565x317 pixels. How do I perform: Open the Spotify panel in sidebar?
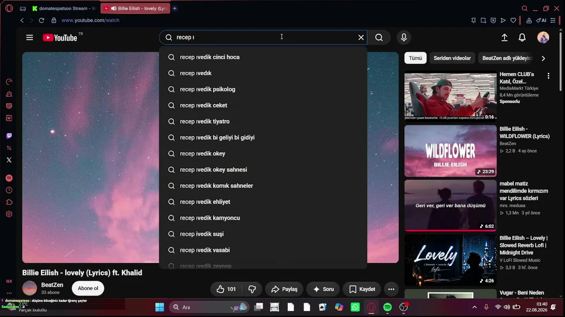(x=9, y=178)
